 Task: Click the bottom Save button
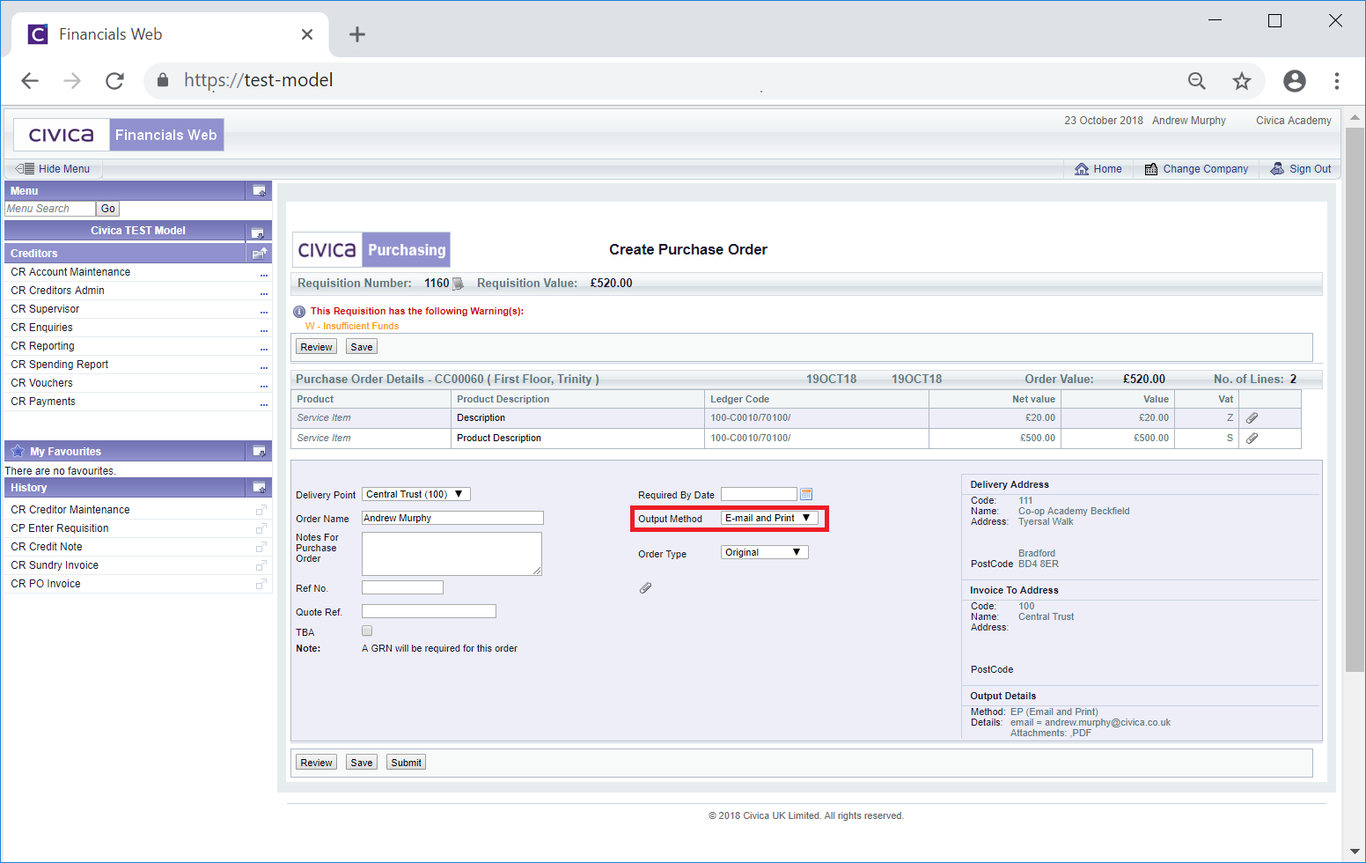click(362, 763)
